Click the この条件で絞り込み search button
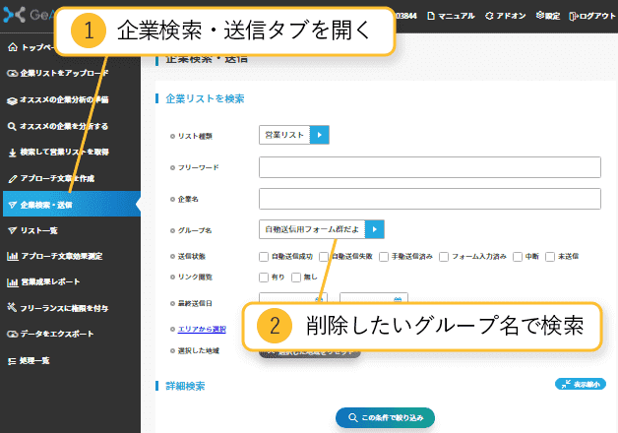Image resolution: width=618 pixels, height=433 pixels. (385, 417)
